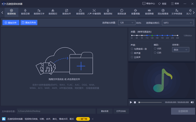
Task: Set the quality slider to 112
Action: coord(147,35)
